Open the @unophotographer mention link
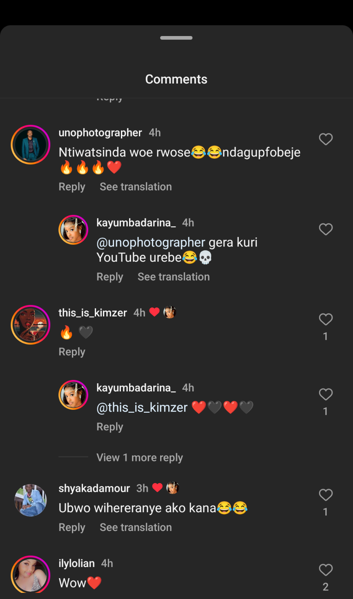Screen dimensions: 353x599 [x=151, y=242]
